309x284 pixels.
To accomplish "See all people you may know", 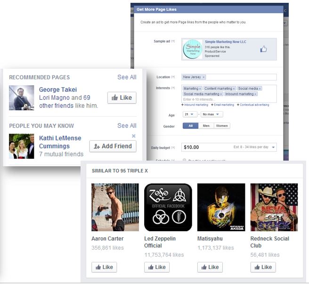I will pyautogui.click(x=127, y=126).
